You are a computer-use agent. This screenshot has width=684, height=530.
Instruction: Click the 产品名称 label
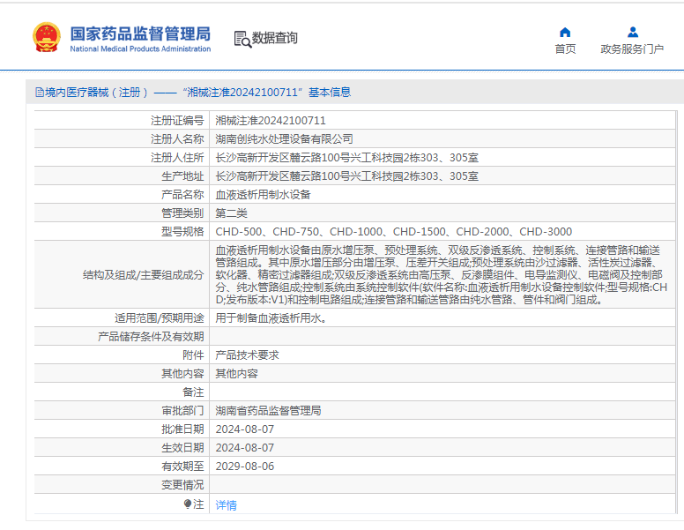[x=182, y=195]
